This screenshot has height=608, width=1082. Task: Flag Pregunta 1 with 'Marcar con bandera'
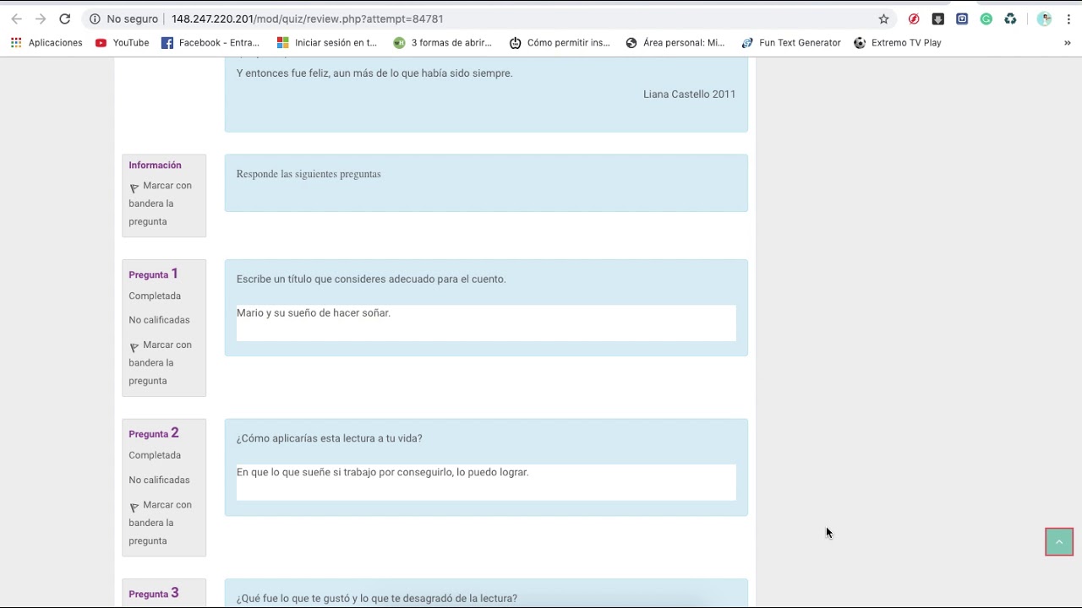click(x=160, y=363)
